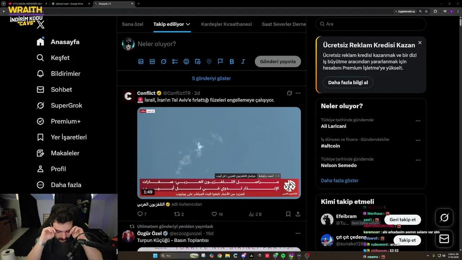The width and height of the screenshot is (462, 260).
Task: Close free ad credit banner
Action: tap(420, 43)
